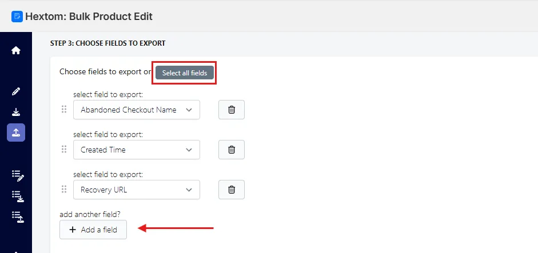Image resolution: width=538 pixels, height=253 pixels.
Task: Add a field with the plus button
Action: coord(93,230)
